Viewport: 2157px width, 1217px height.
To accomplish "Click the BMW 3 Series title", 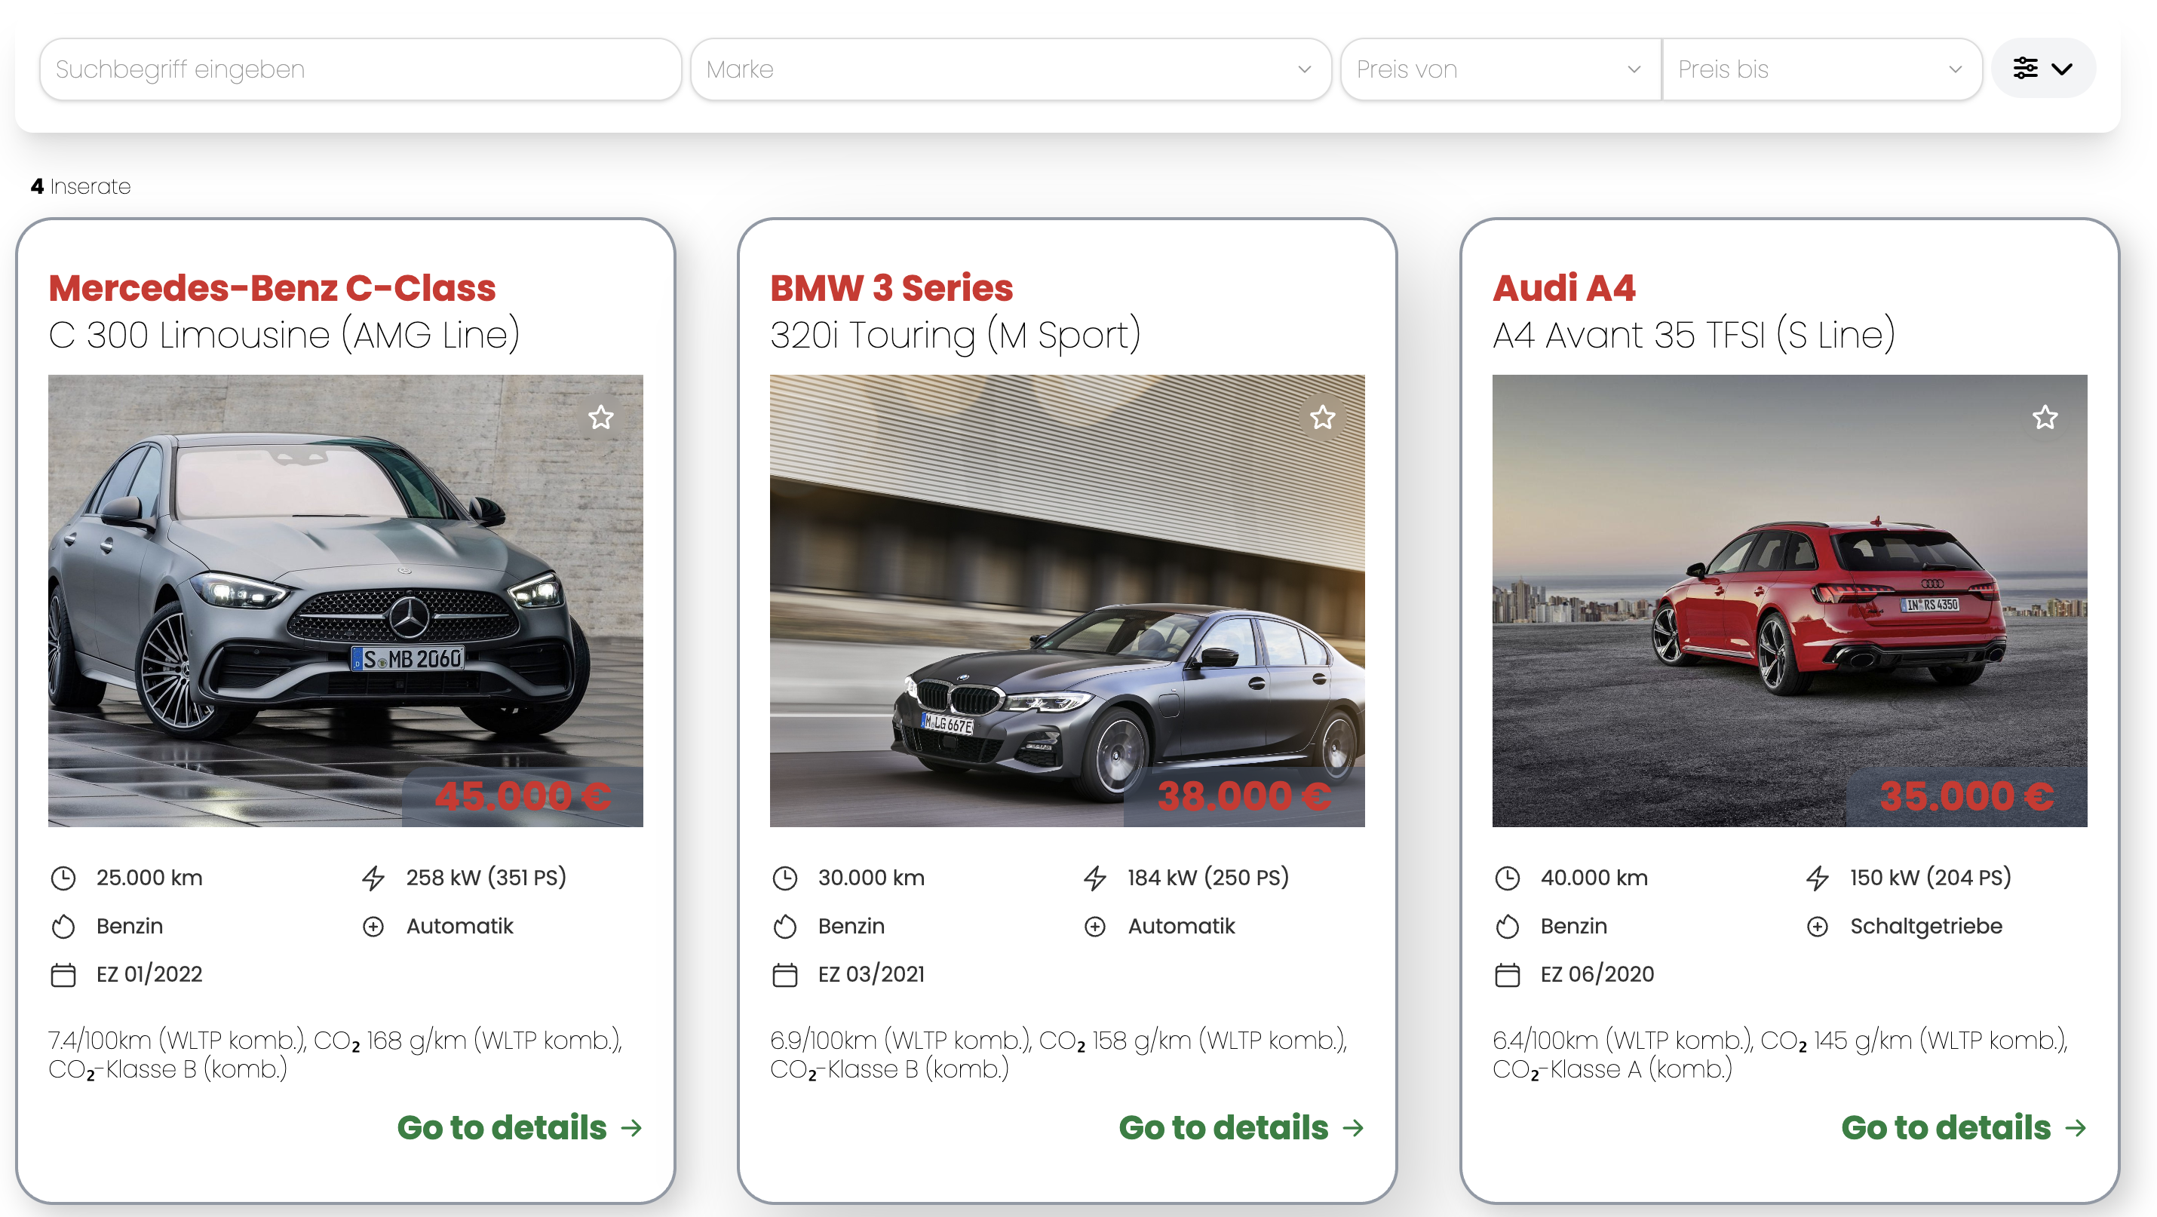I will coord(891,288).
